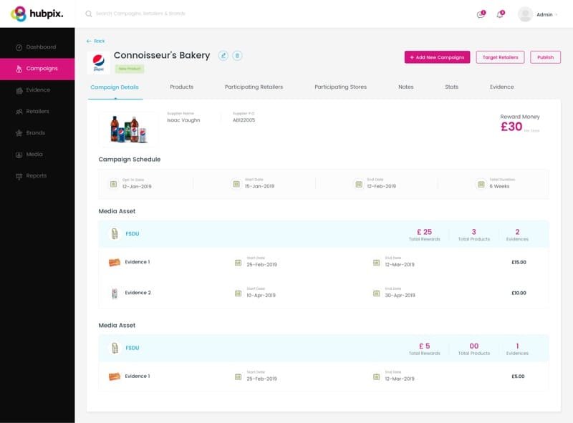573x423 pixels.
Task: Click the Add New Campaigns button
Action: point(437,57)
